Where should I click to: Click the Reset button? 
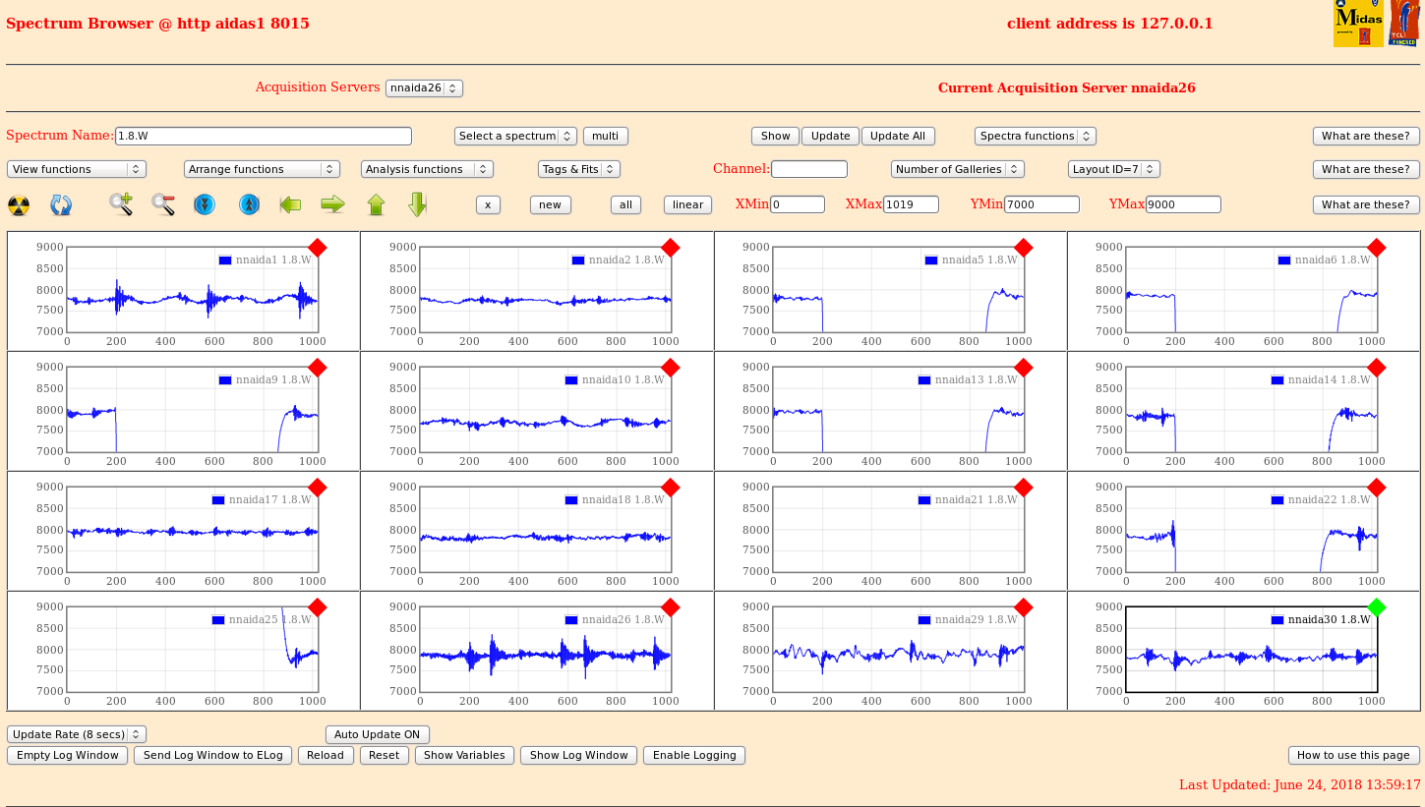pyautogui.click(x=385, y=755)
